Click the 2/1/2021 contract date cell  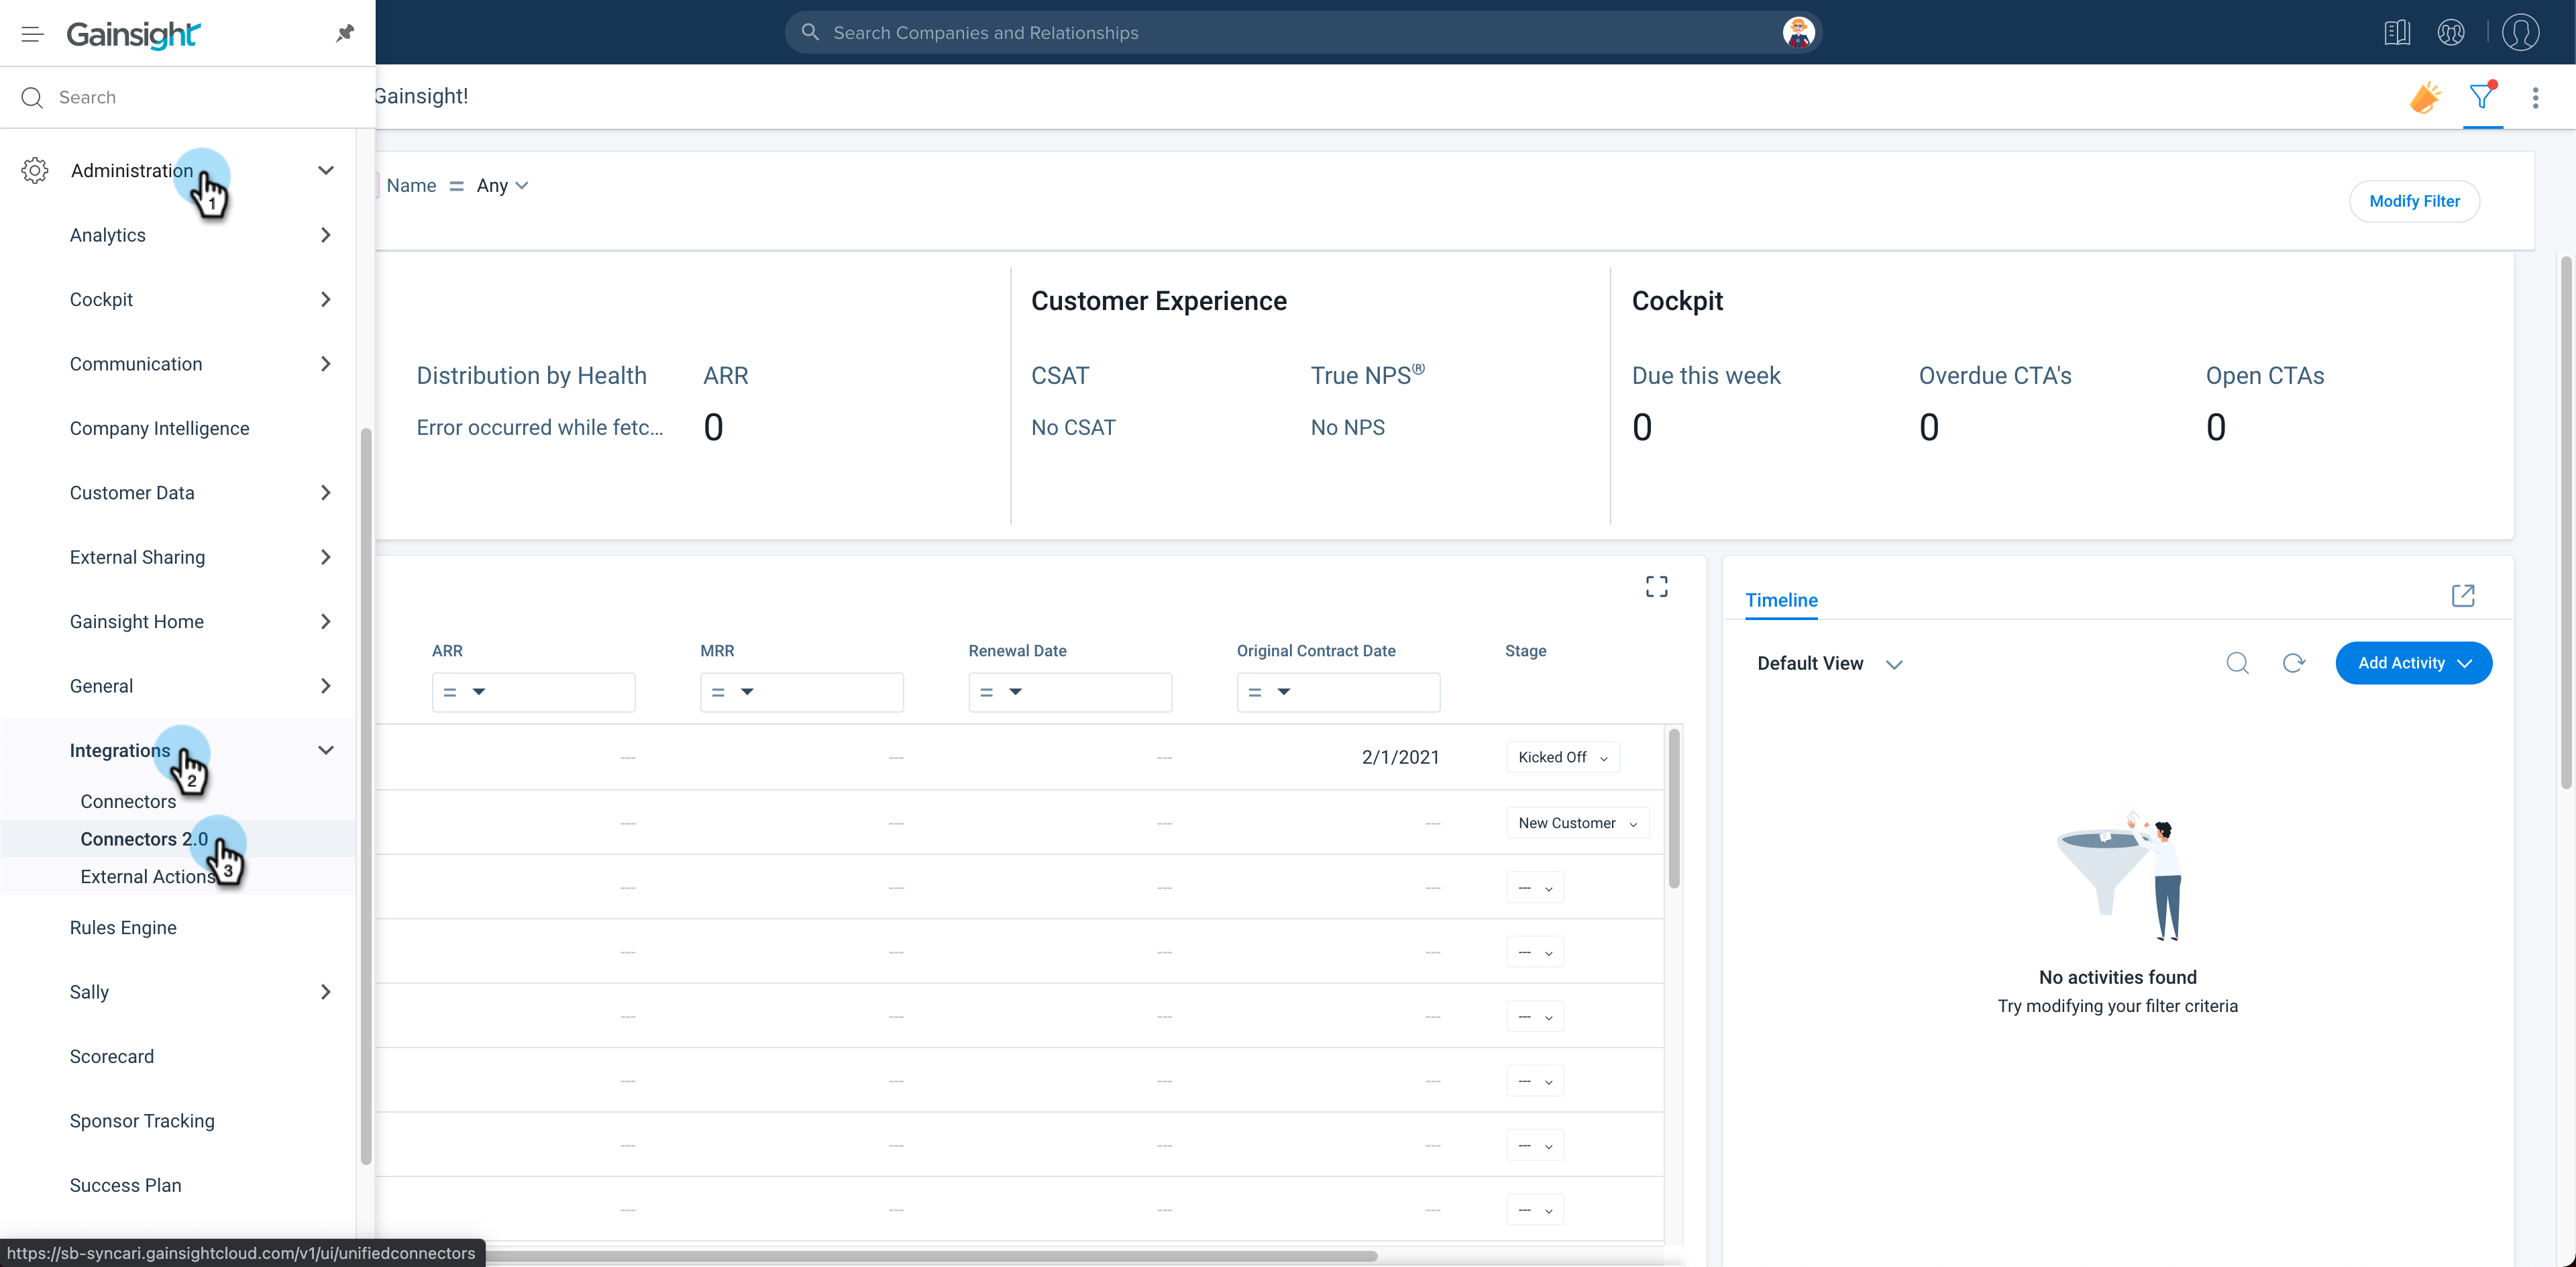1400,757
